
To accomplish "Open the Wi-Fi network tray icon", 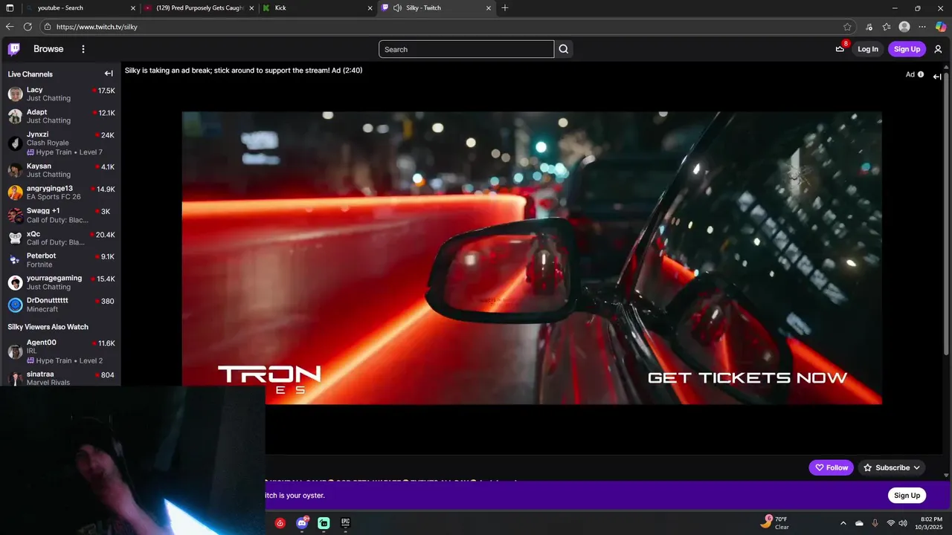I will (890, 523).
